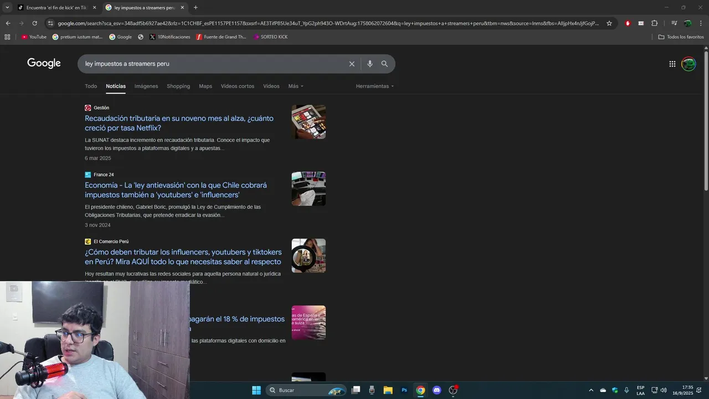Open the France 24 article thumbnail
This screenshot has height=399, width=709.
tap(309, 189)
